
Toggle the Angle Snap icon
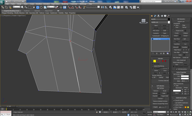tap(73, 7)
